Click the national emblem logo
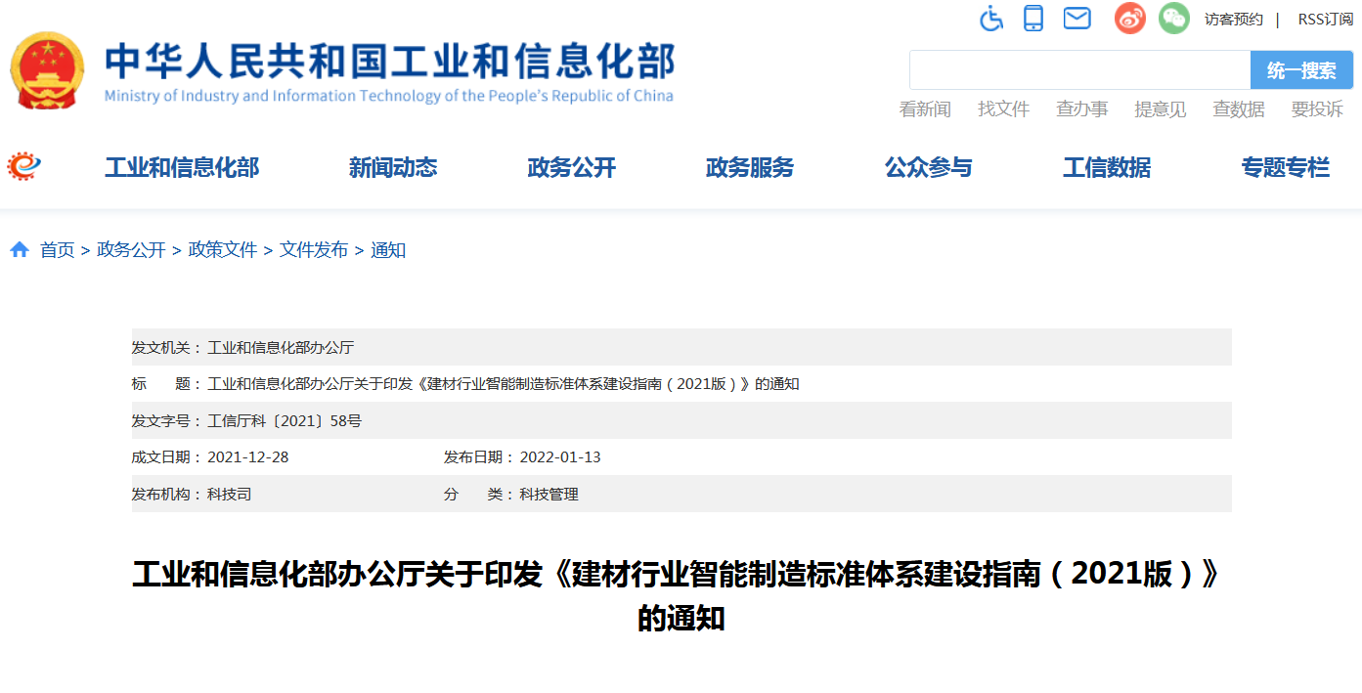The image size is (1362, 693). pos(48,70)
